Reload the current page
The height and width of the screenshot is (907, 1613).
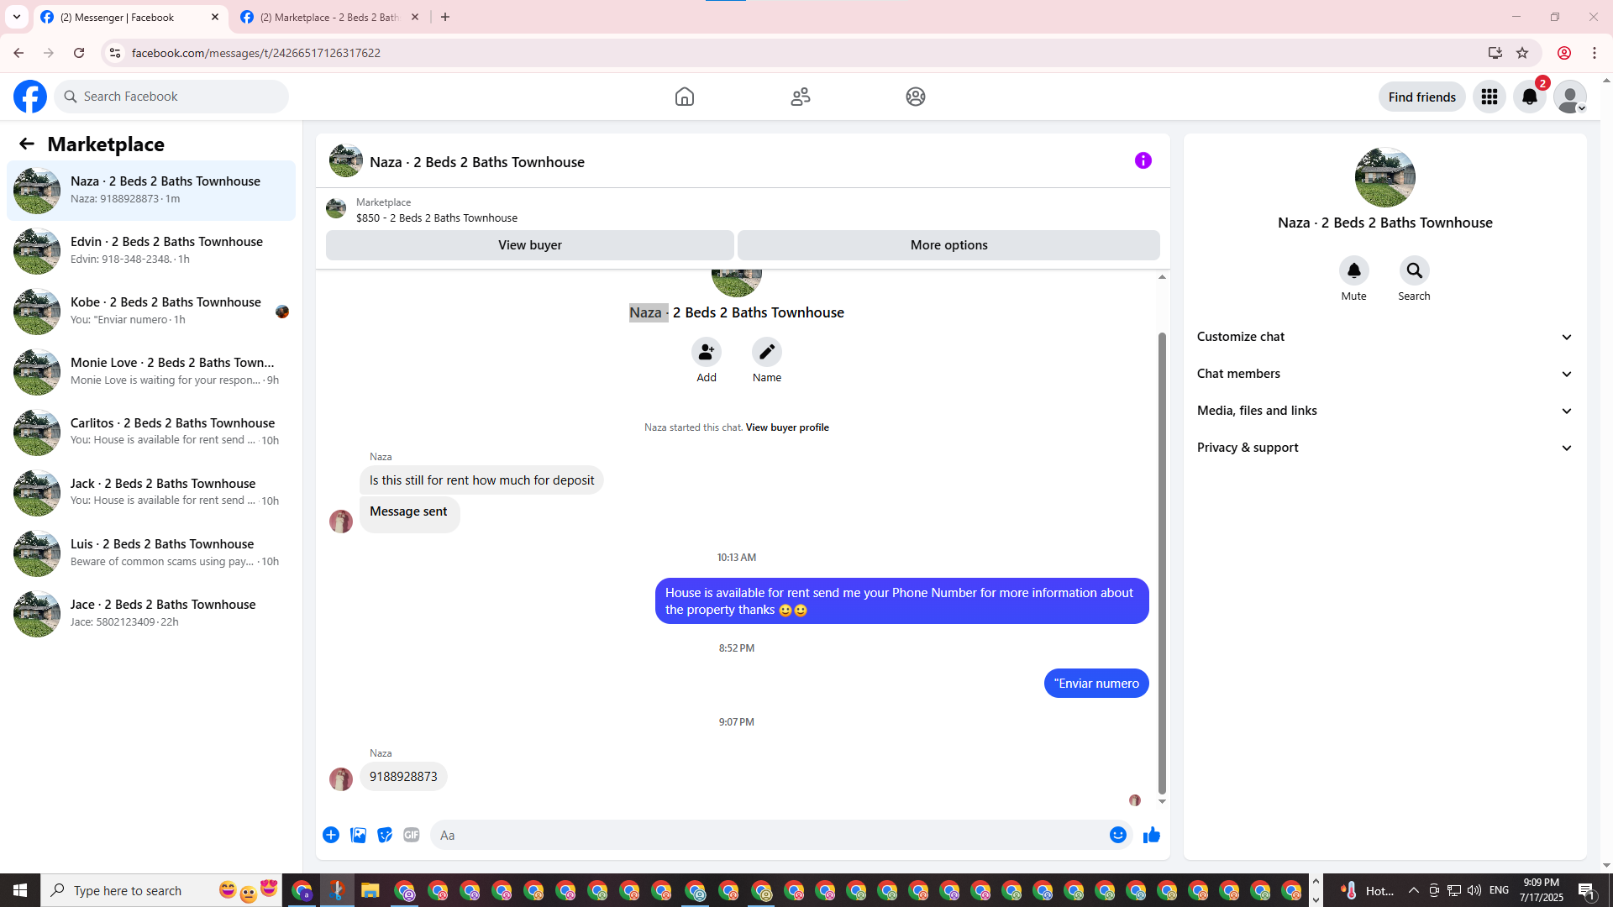click(x=79, y=53)
